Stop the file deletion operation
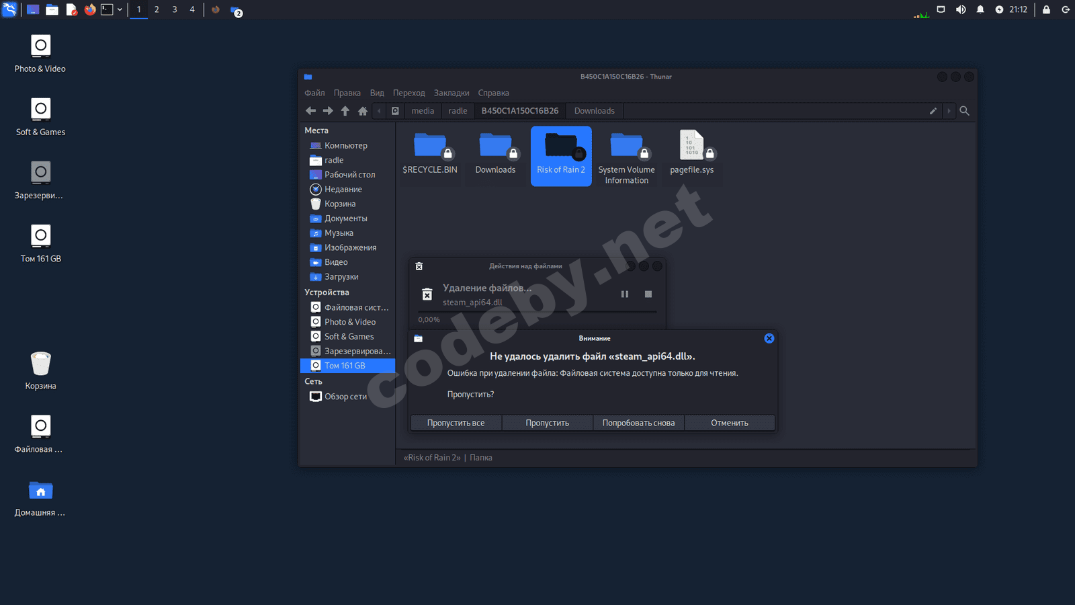This screenshot has width=1075, height=605. (x=648, y=294)
